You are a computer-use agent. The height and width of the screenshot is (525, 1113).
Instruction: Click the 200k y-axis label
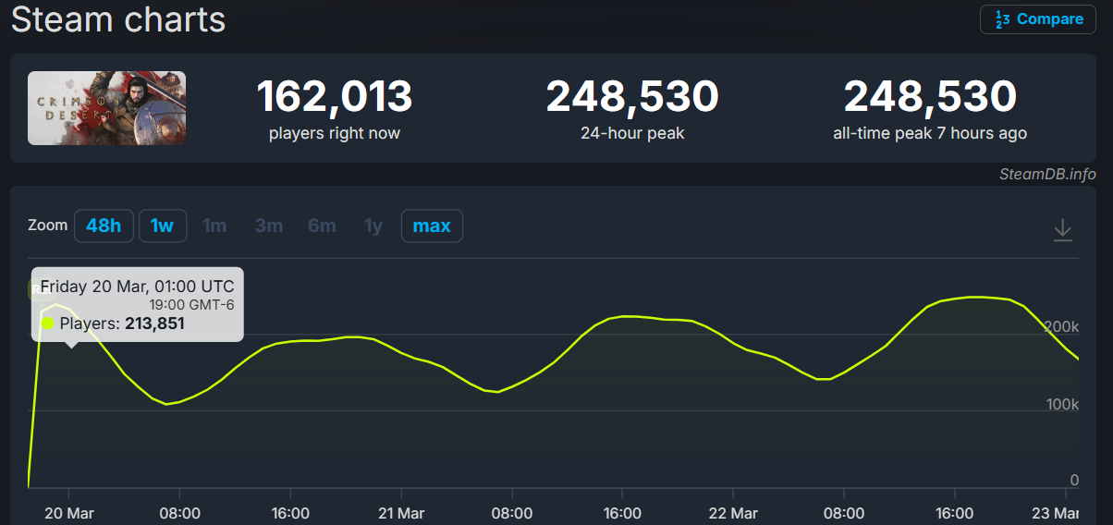click(1061, 327)
